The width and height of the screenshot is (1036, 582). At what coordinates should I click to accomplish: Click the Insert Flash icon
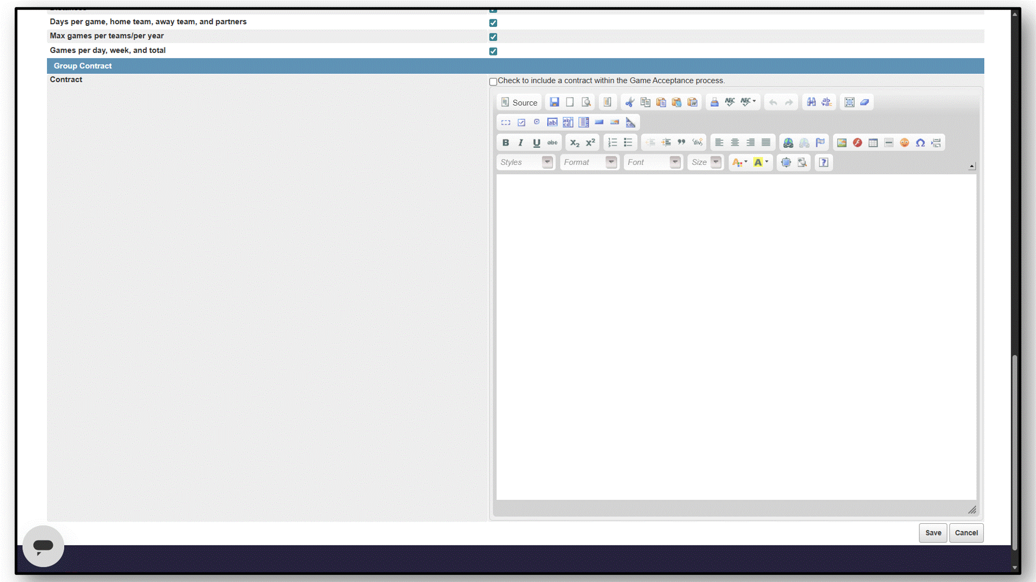tap(857, 143)
